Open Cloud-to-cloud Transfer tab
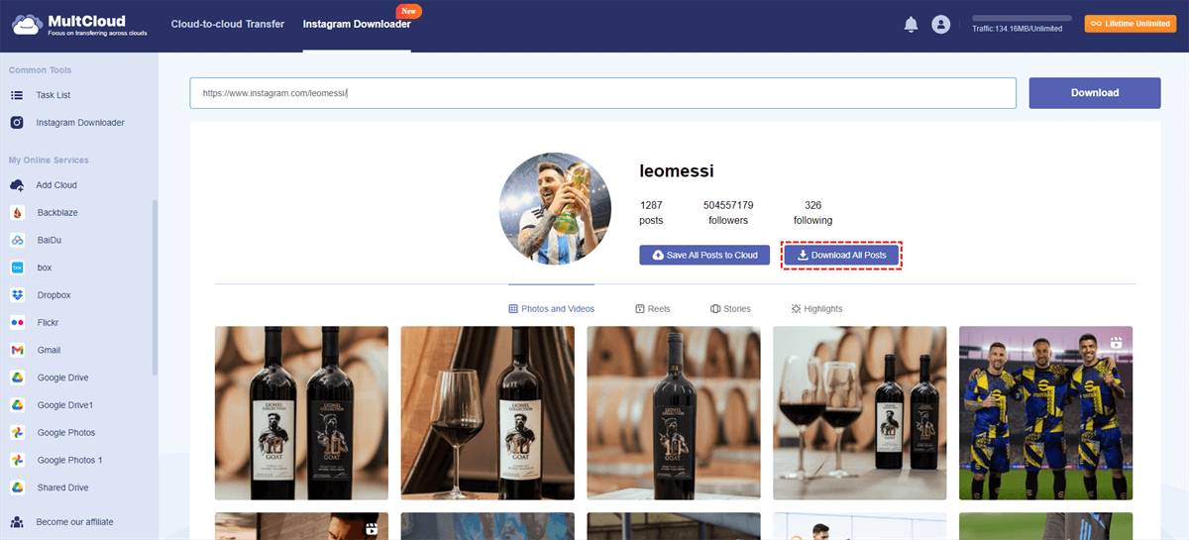This screenshot has height=540, width=1189. [x=227, y=24]
